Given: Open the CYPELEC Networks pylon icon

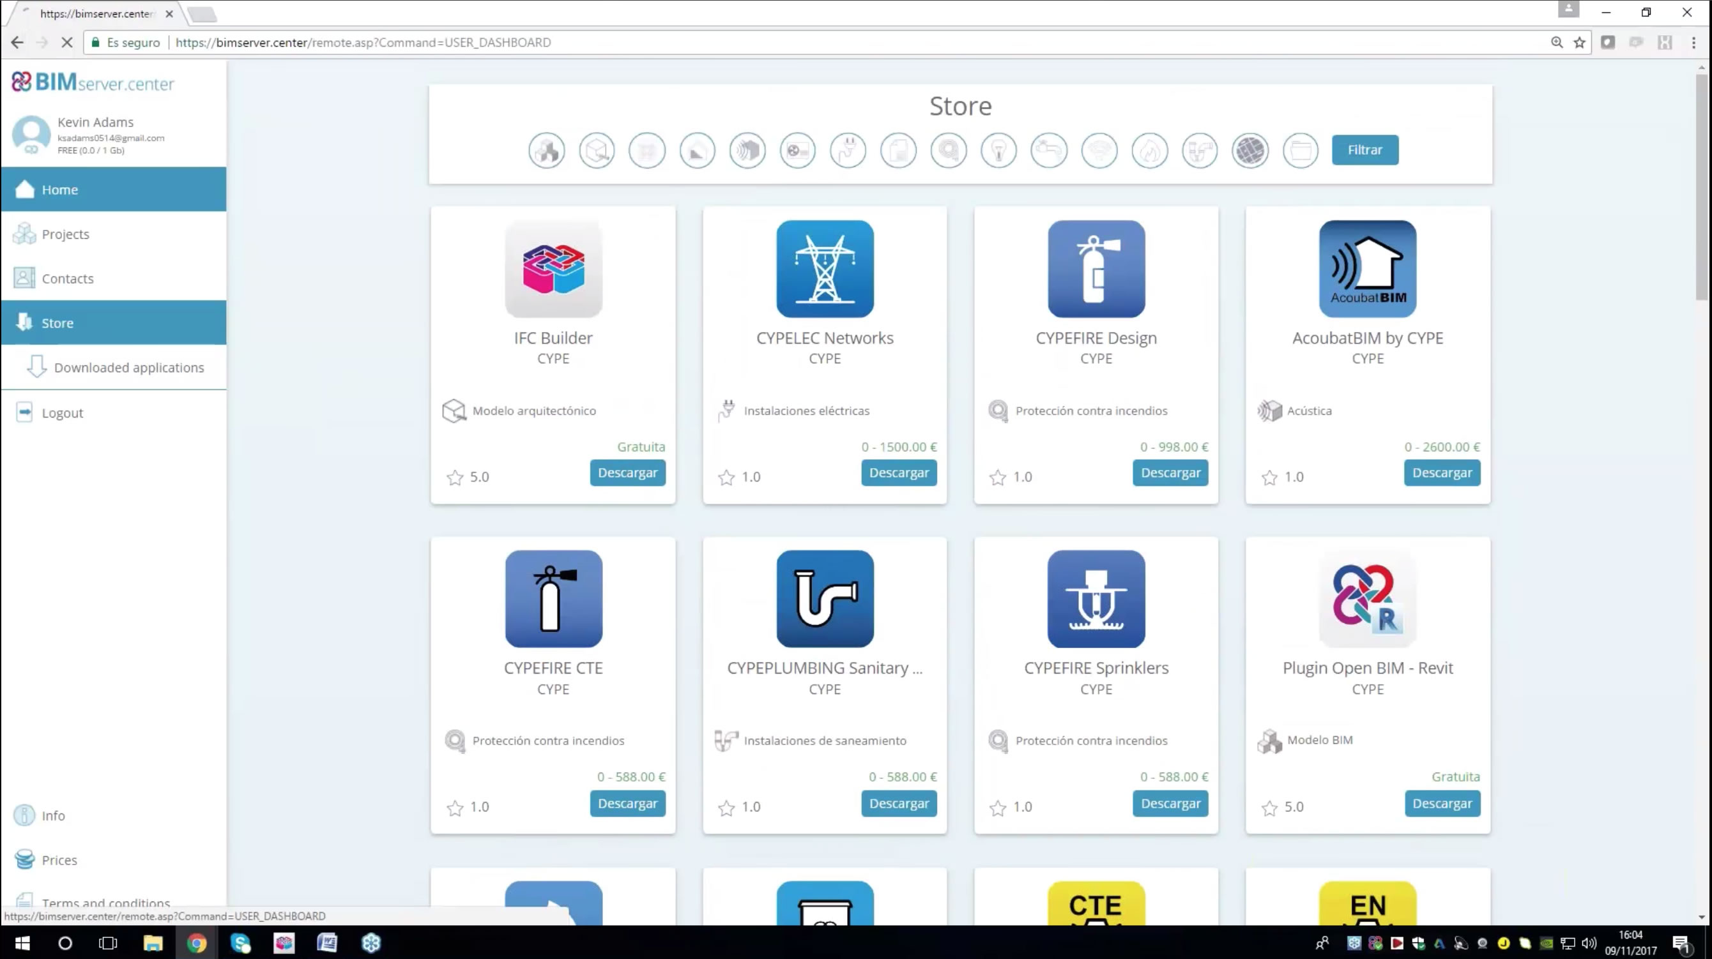Looking at the screenshot, I should pyautogui.click(x=824, y=269).
